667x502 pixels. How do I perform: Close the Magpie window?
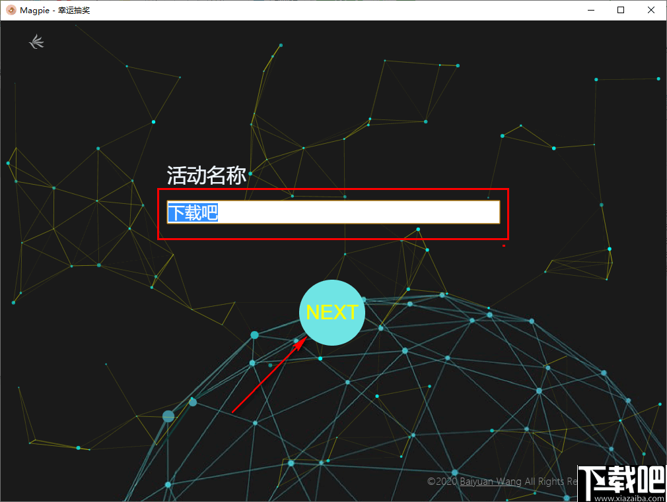(651, 10)
